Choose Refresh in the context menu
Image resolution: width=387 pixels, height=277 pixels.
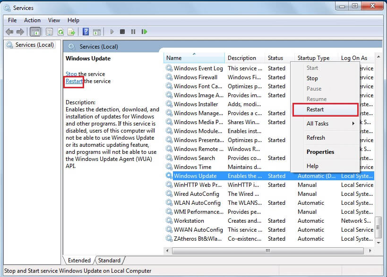325,137
